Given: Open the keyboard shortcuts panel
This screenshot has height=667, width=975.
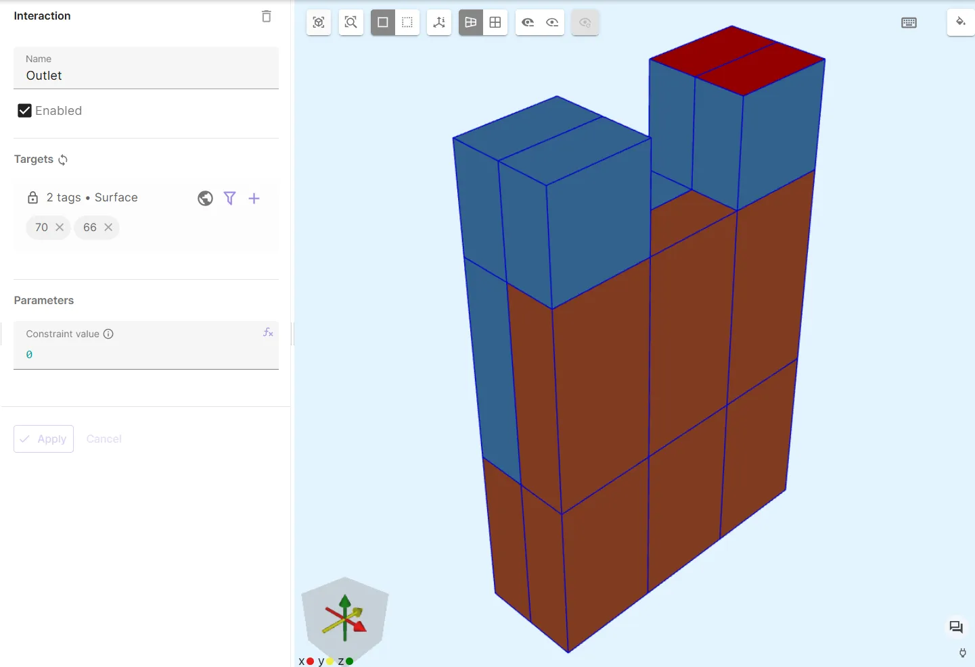Looking at the screenshot, I should (909, 23).
